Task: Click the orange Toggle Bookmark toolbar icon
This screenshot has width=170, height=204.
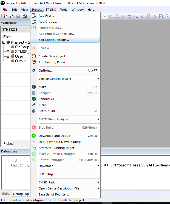Action: 148,16
